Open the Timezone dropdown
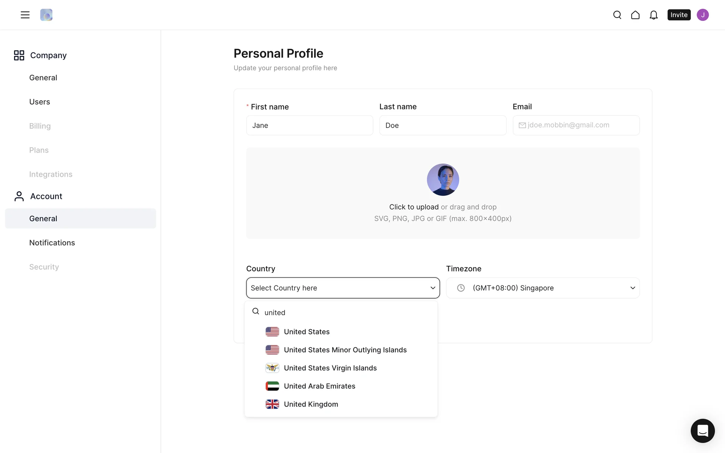The width and height of the screenshot is (725, 453). tap(543, 288)
